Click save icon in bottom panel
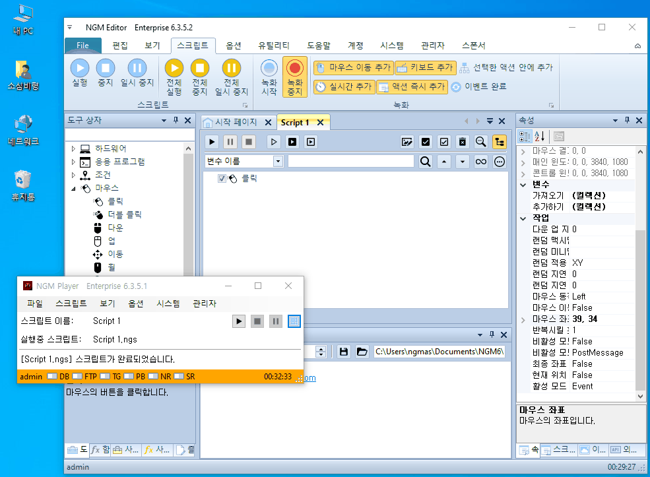 [344, 352]
